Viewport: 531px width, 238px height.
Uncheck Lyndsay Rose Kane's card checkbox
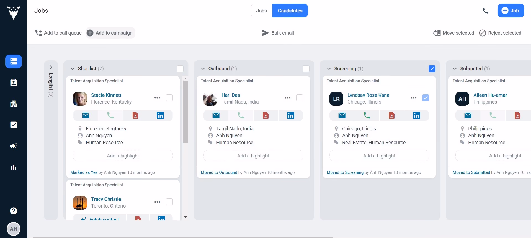click(x=426, y=98)
